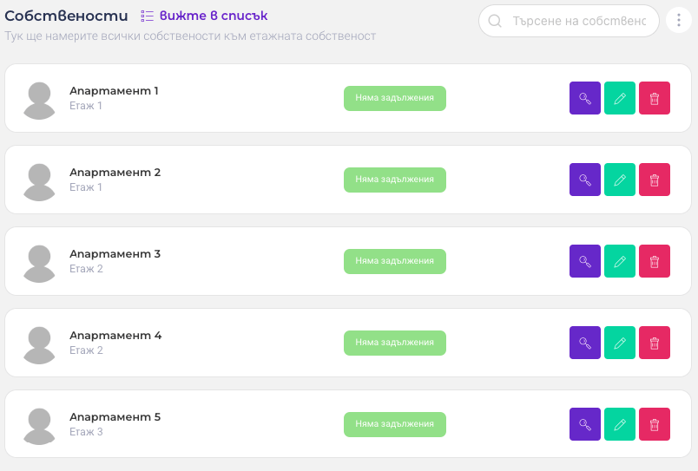
Task: Switch to list view via 'Вижте в списък'
Action: 205,16
